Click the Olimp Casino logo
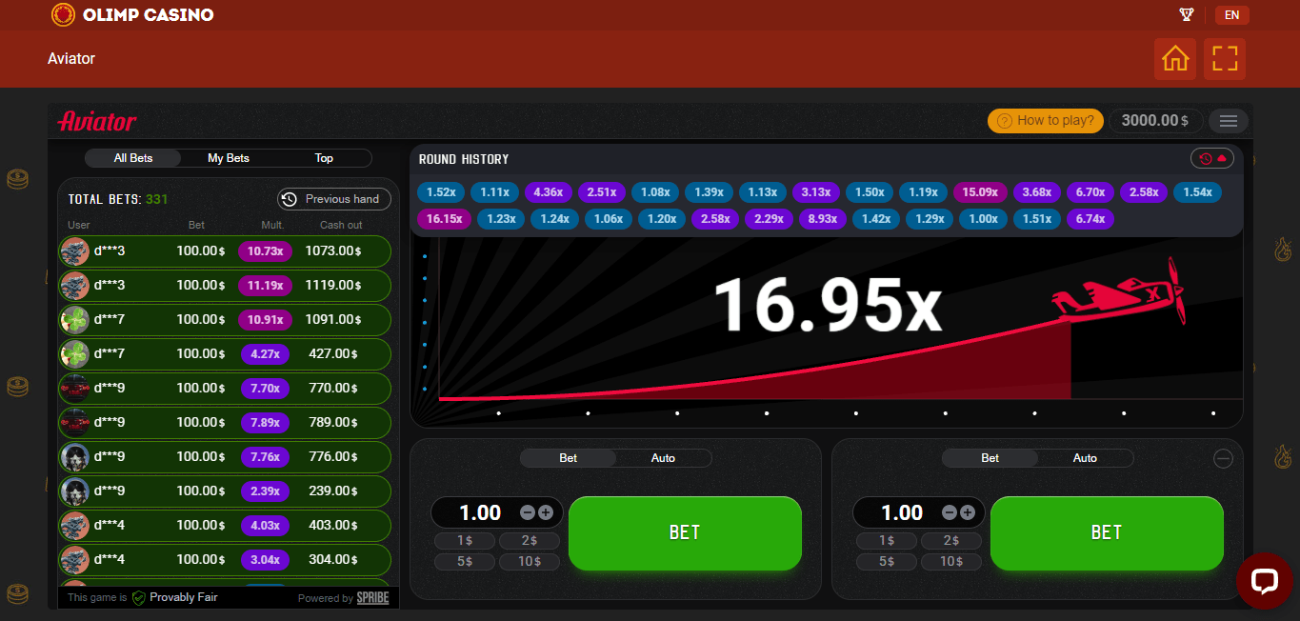1300x621 pixels. (132, 14)
